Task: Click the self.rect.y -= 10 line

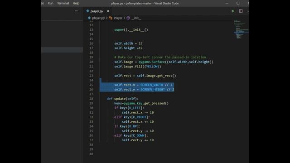Action: [x=138, y=131]
